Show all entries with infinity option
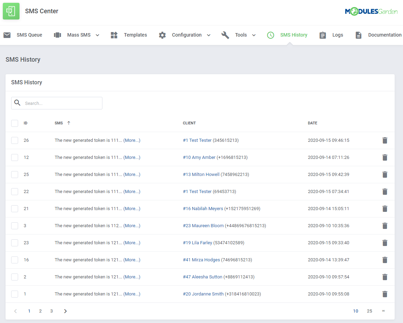 click(x=383, y=311)
